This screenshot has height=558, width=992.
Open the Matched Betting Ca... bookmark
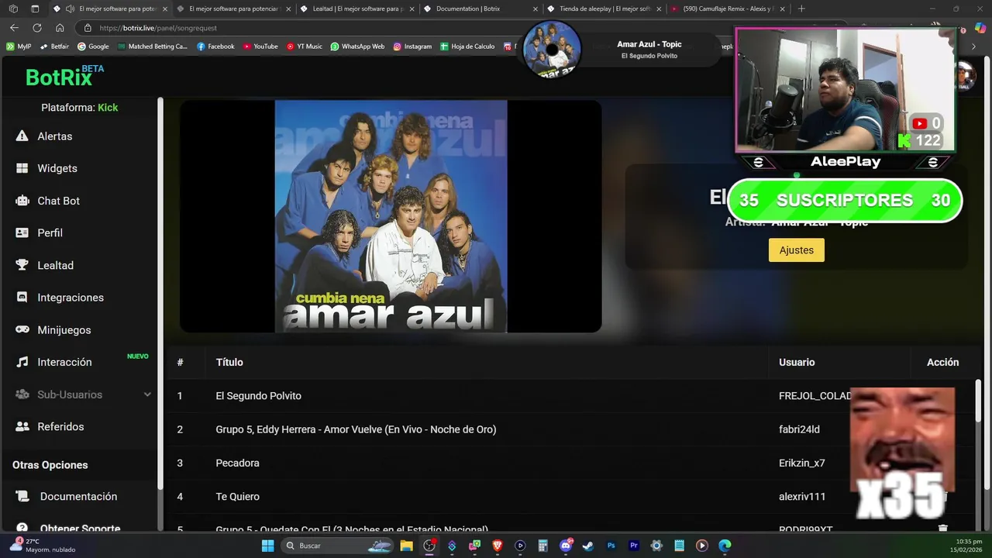point(153,46)
